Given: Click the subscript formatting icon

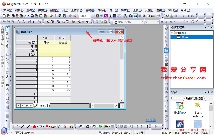Looking at the screenshot, I should (x=179, y=22).
